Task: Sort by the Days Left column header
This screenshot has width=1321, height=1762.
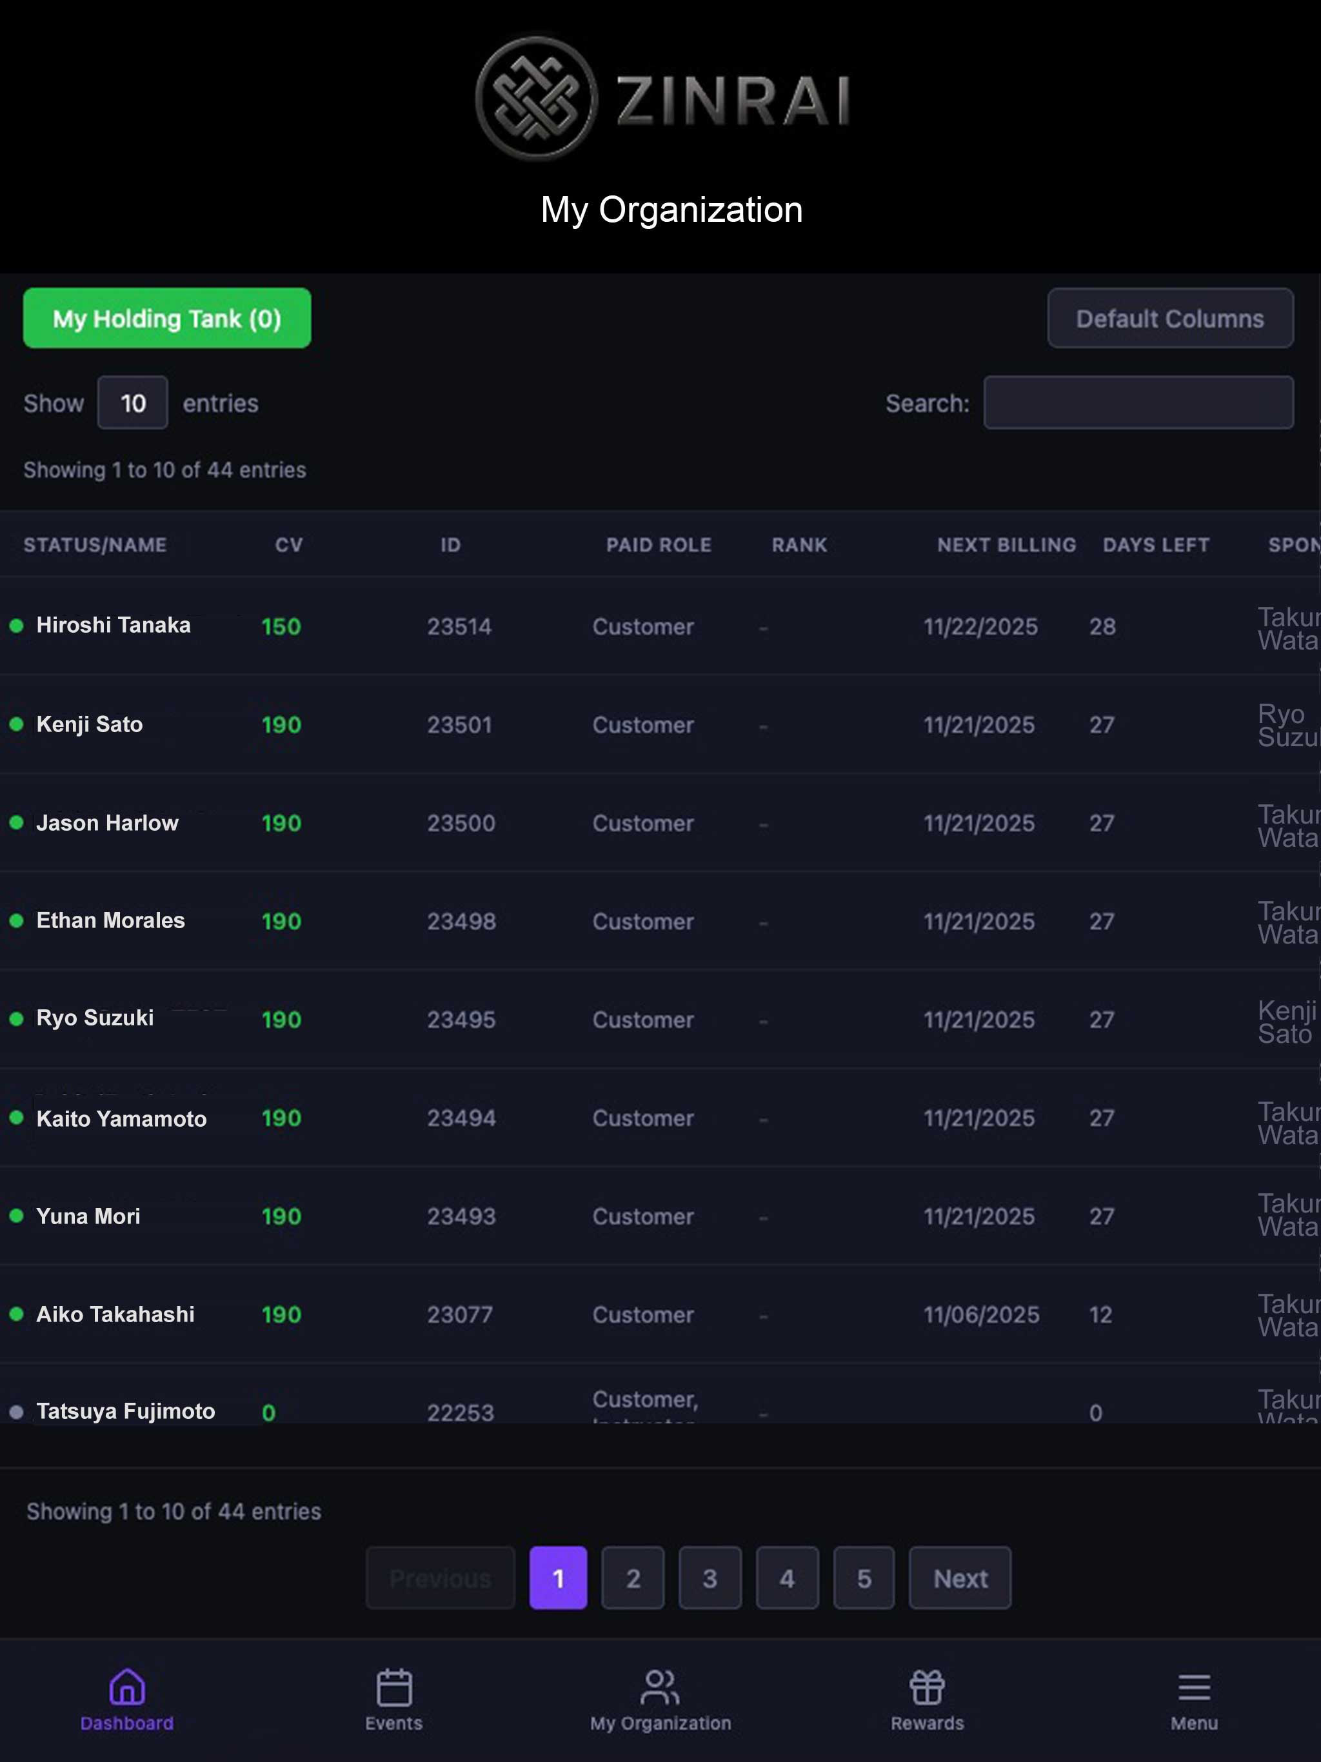Action: tap(1155, 545)
